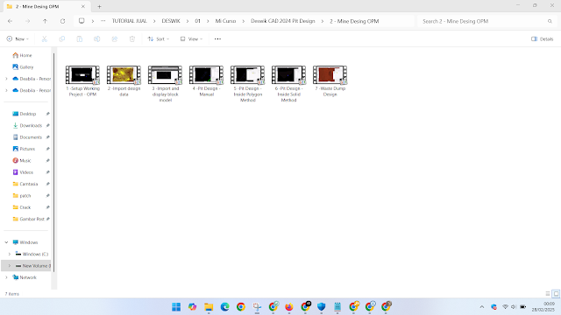
Task: Navigate to DESWIK in breadcrumb path
Action: coord(171,21)
